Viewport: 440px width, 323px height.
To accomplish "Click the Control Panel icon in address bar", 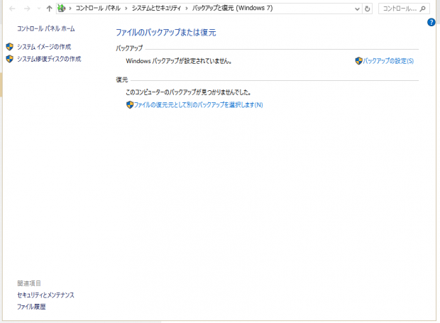I will 62,9.
